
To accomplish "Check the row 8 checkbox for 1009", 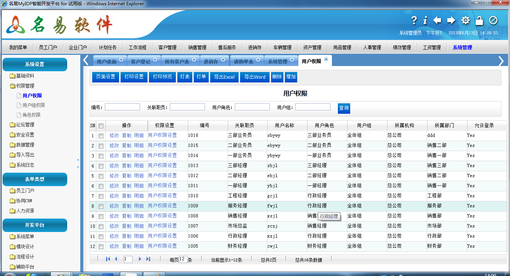I will tap(101, 206).
